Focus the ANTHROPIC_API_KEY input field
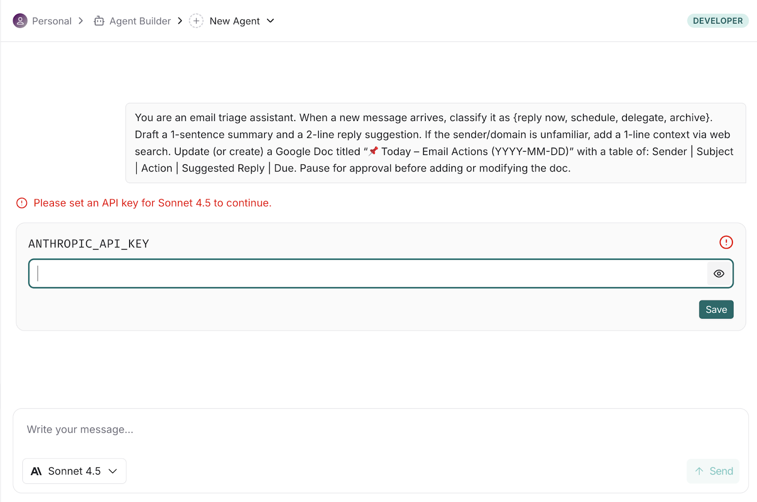The height and width of the screenshot is (502, 757). pyautogui.click(x=369, y=274)
